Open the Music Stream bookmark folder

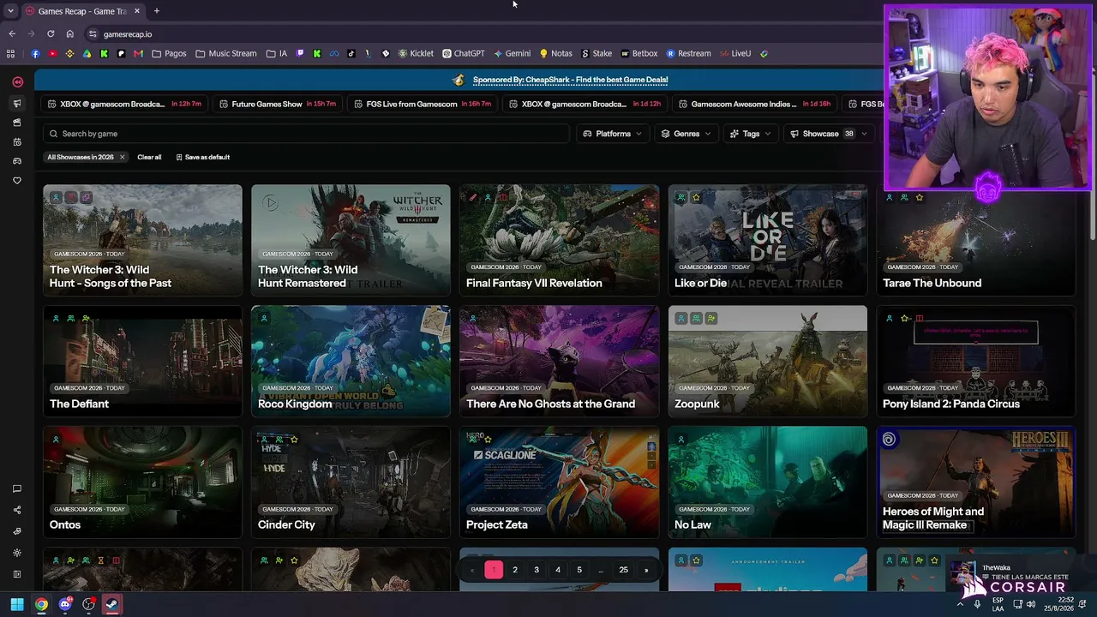click(x=226, y=53)
